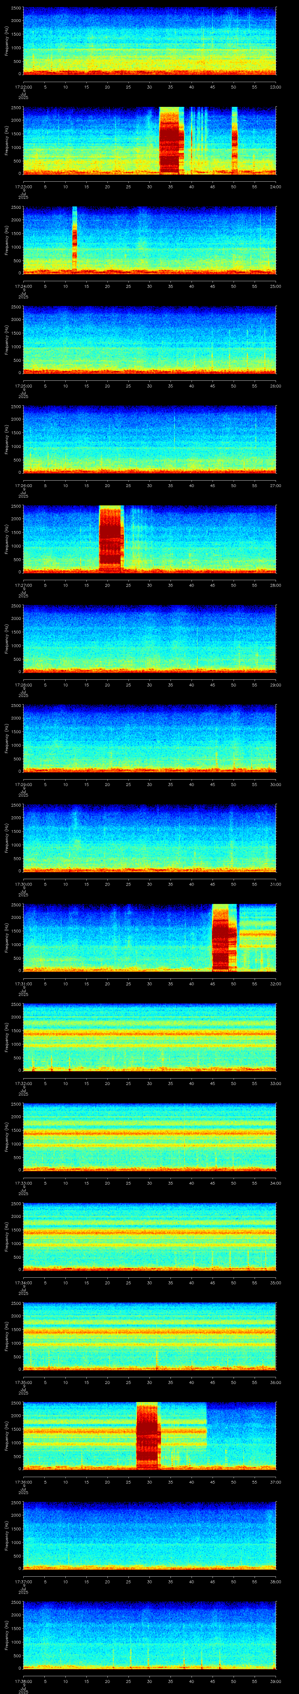Click the 17:31:00 start time label
Viewport: 299px width, 1694px height.
coord(23,984)
